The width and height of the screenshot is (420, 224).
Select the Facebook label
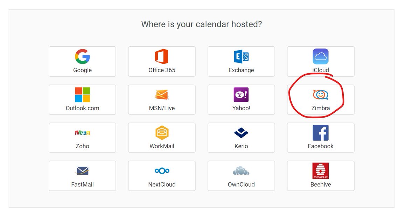pyautogui.click(x=321, y=146)
